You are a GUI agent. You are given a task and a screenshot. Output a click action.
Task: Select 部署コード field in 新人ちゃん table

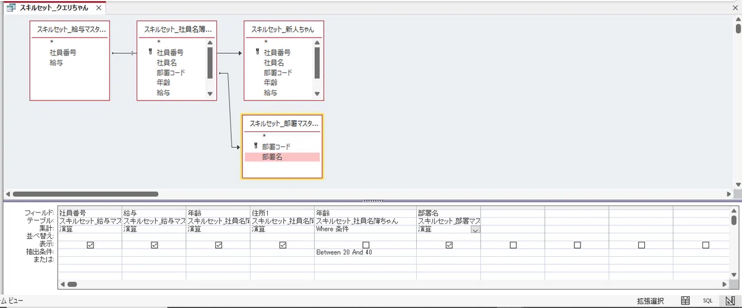point(278,73)
